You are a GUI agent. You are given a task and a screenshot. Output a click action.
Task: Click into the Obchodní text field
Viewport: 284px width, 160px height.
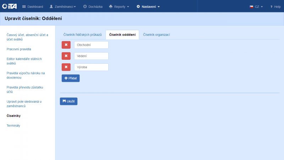(x=91, y=45)
